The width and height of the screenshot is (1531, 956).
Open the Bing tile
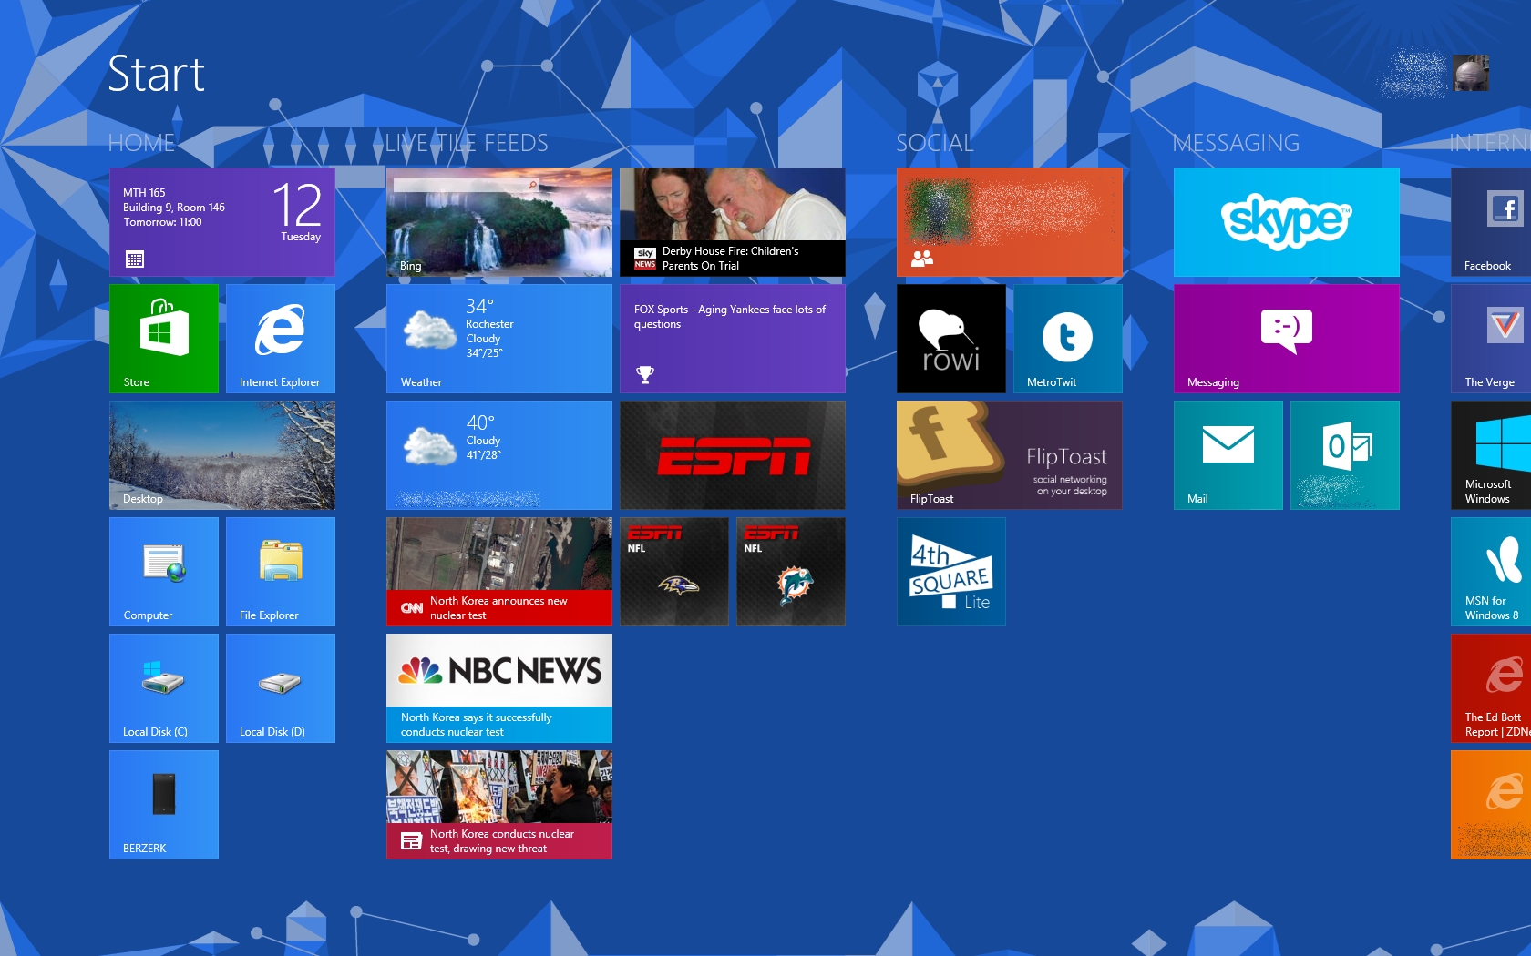point(499,222)
